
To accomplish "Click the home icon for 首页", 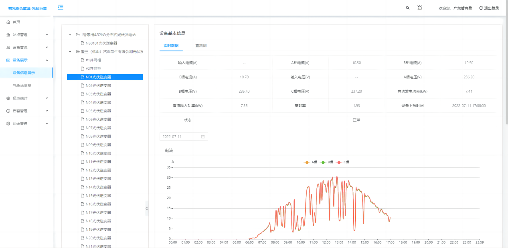I will [x=8, y=22].
